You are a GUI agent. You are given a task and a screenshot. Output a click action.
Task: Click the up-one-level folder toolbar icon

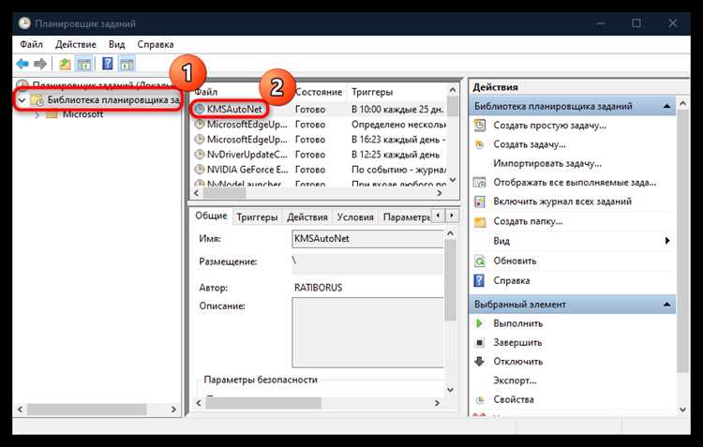click(65, 64)
